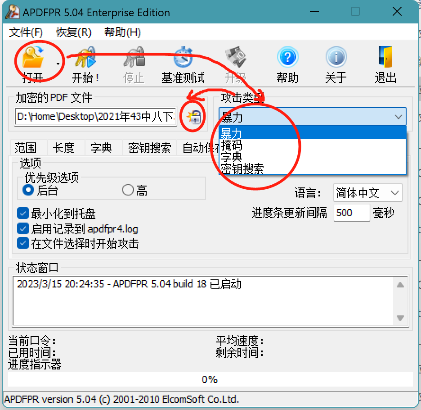This screenshot has width=421, height=410.
Task: Click the 帮助 help question-mark icon
Action: point(287,57)
